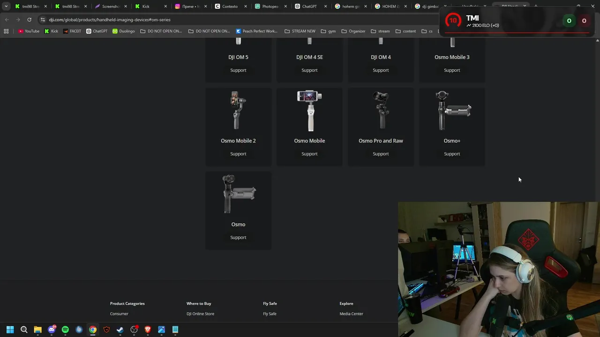This screenshot has height=337, width=600.
Task: Click Support under the last Osmo card
Action: point(238,238)
